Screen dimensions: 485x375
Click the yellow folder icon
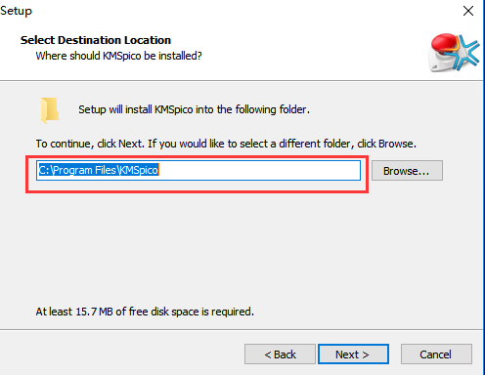[50, 109]
